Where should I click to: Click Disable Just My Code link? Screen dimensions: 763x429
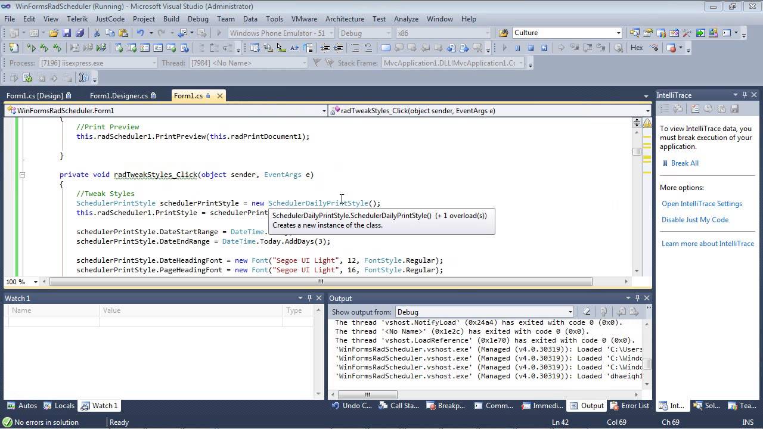(x=695, y=220)
